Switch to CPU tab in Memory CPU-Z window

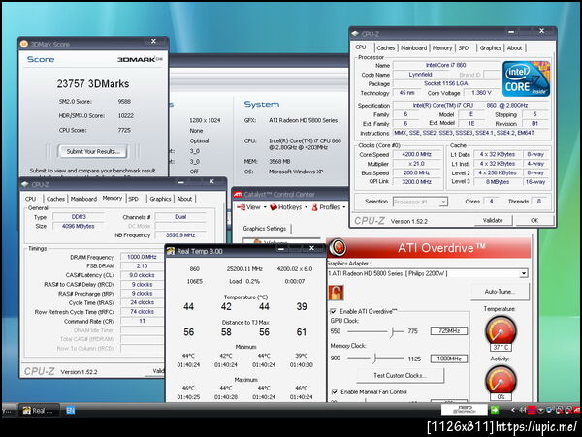(x=30, y=199)
